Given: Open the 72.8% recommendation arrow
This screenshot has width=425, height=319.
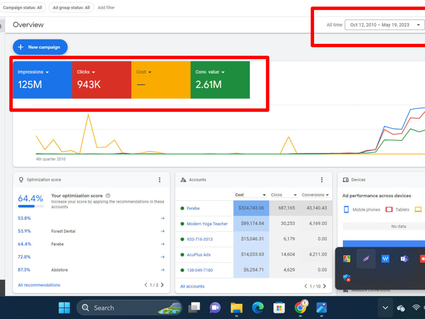Looking at the screenshot, I should click(x=163, y=256).
